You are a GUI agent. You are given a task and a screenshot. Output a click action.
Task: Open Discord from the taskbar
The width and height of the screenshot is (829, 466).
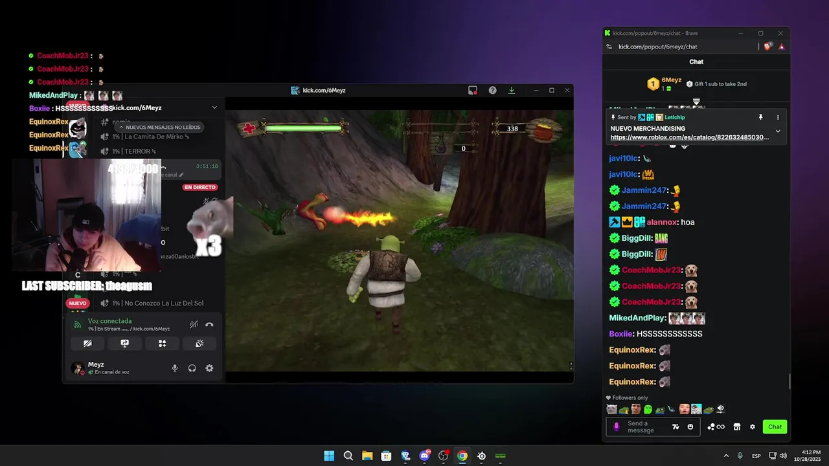click(x=424, y=456)
